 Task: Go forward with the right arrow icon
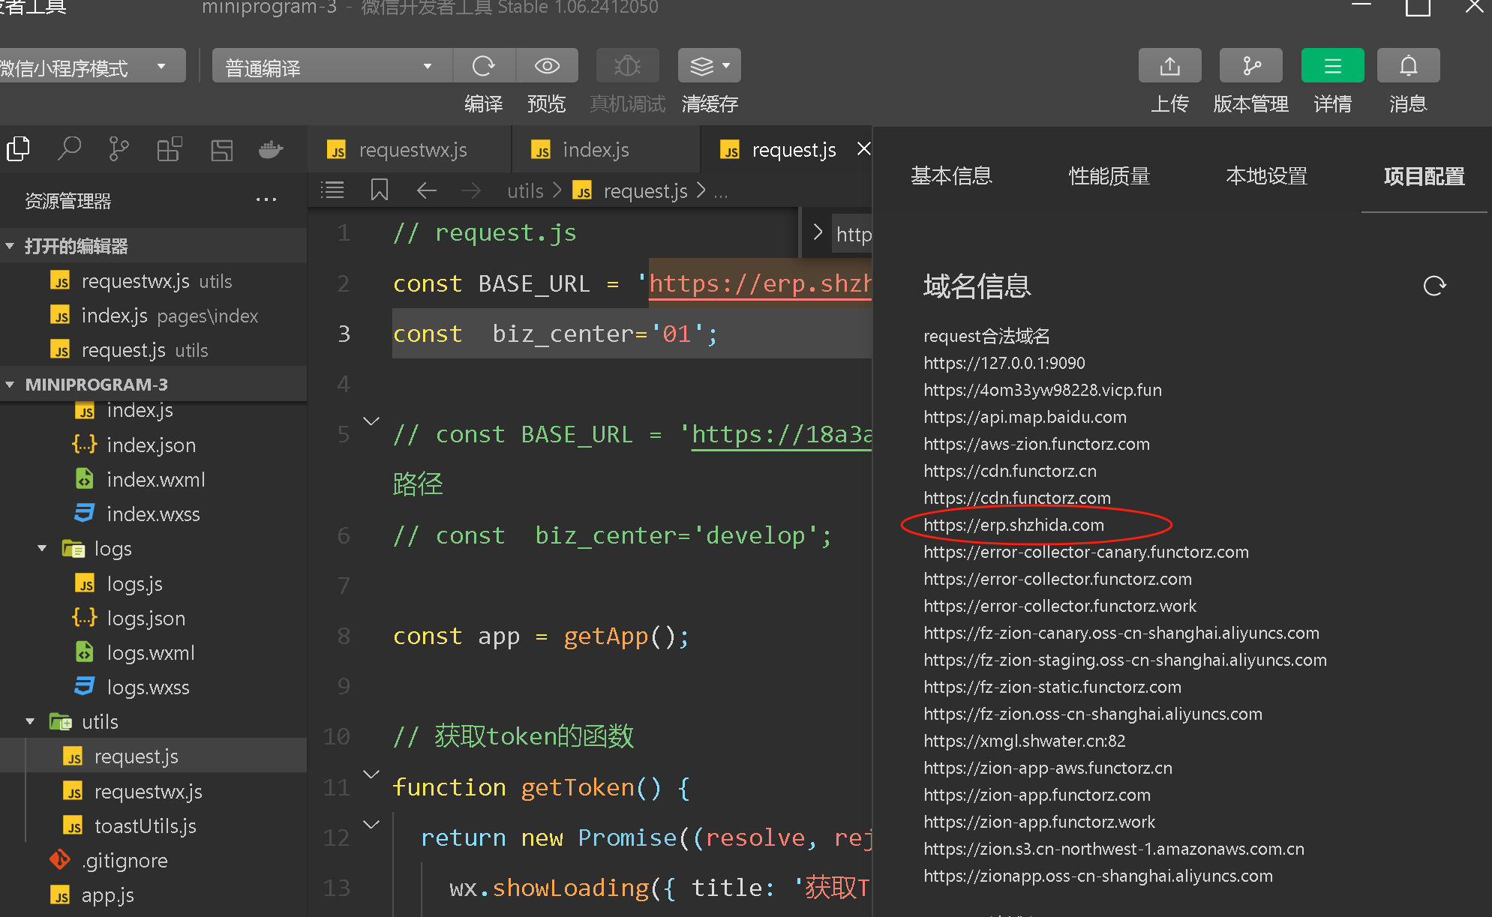471,190
